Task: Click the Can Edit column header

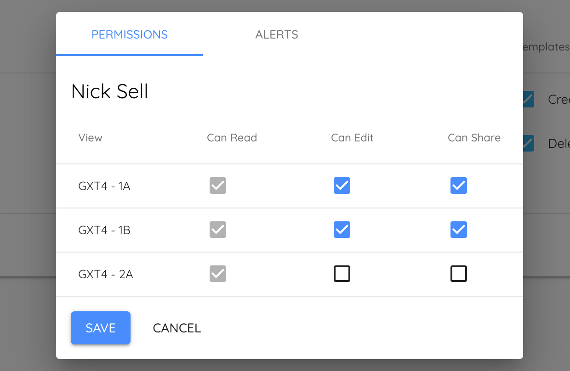Action: point(352,138)
